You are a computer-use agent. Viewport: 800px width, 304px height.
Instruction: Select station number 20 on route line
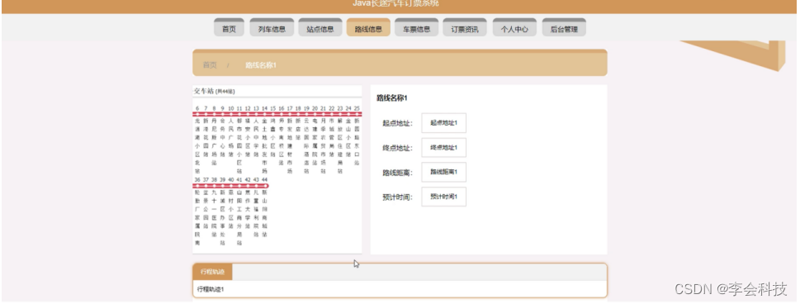315,108
